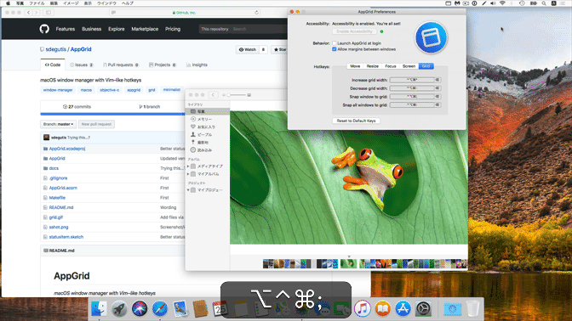The height and width of the screenshot is (321, 572).
Task: Select the frog thumbnail in the Photos filmstrip
Action: coord(348,263)
